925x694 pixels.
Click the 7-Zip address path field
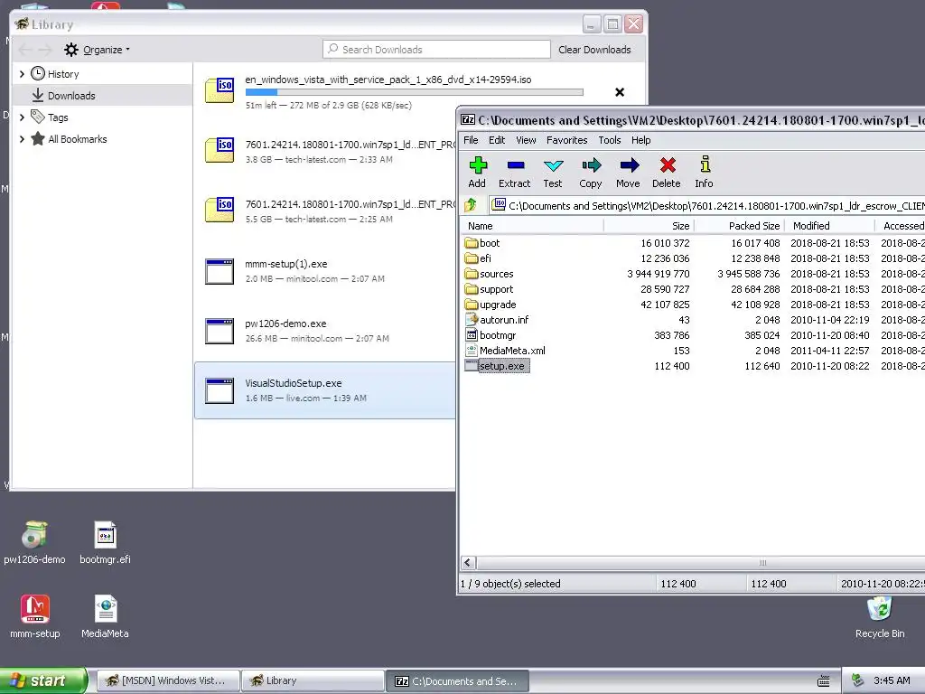point(706,205)
